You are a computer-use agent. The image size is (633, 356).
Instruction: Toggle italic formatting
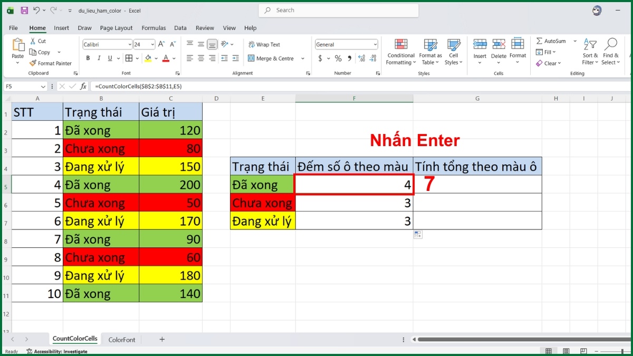[x=99, y=58]
